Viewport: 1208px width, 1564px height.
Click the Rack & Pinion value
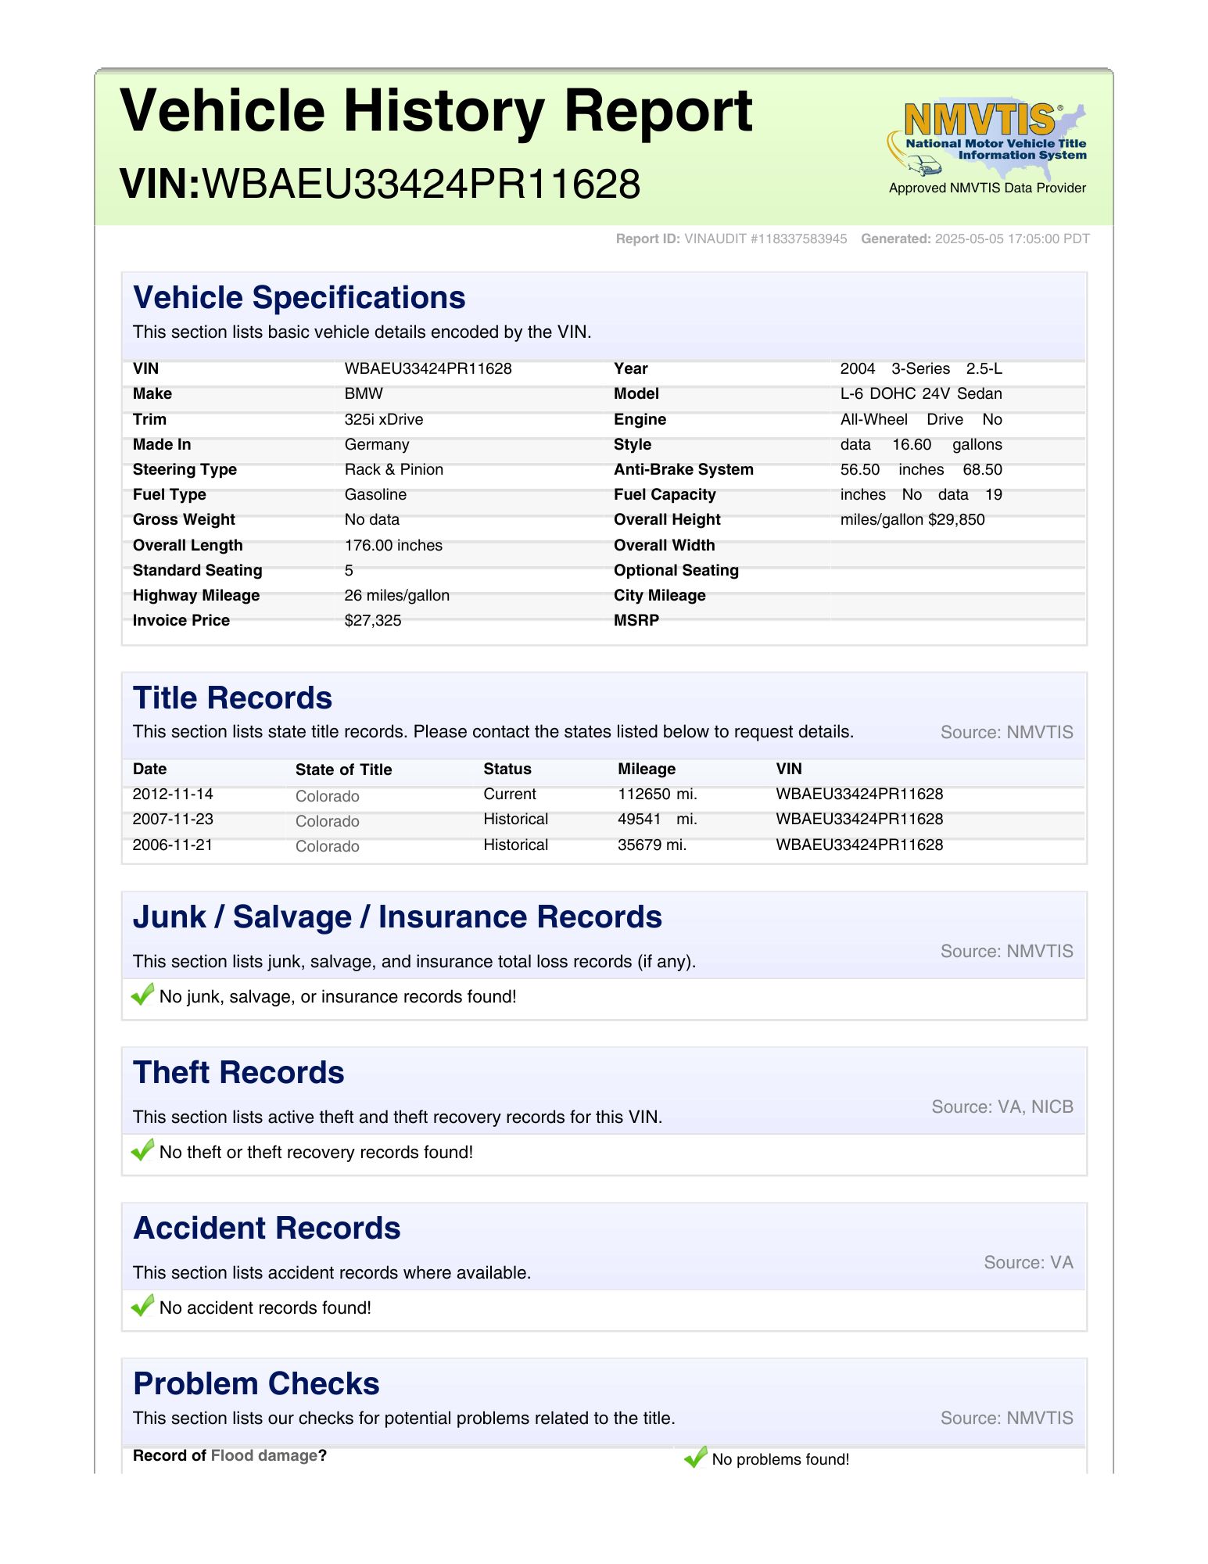coord(394,469)
